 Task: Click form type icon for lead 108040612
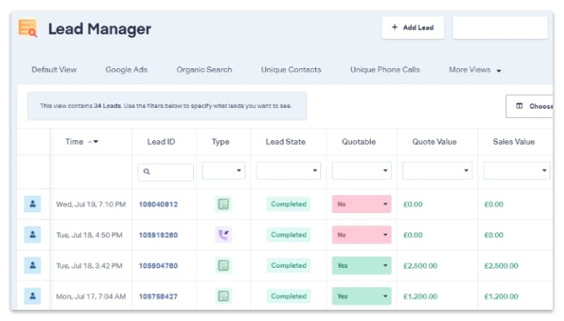click(223, 204)
